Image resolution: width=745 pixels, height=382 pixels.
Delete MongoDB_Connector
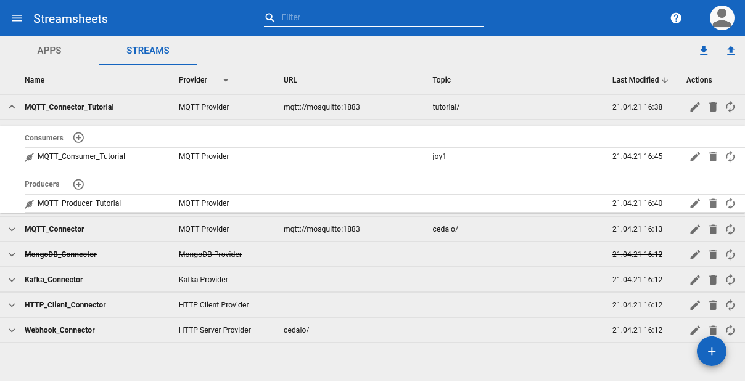713,254
